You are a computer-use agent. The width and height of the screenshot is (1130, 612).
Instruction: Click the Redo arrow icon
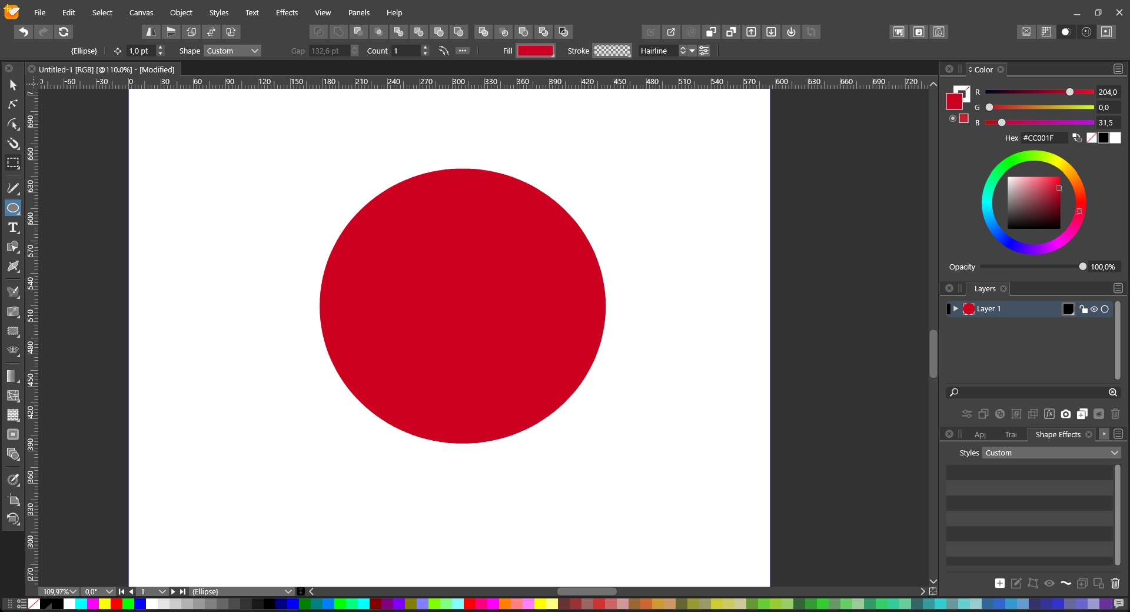point(44,32)
